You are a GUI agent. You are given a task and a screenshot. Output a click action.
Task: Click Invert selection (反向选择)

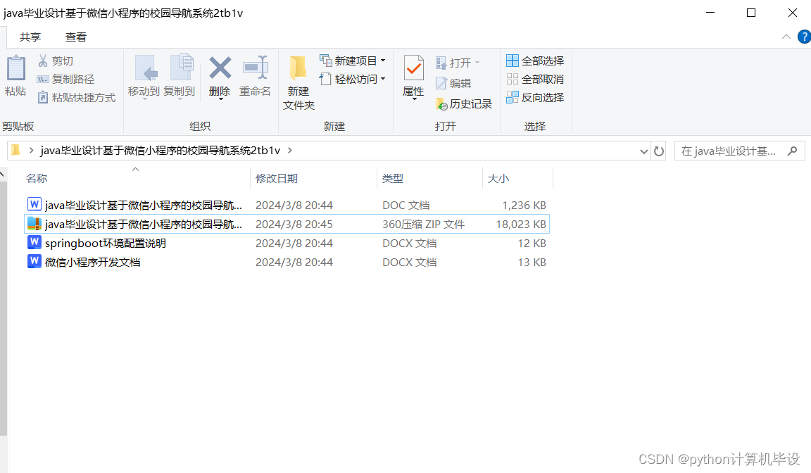[x=535, y=97]
